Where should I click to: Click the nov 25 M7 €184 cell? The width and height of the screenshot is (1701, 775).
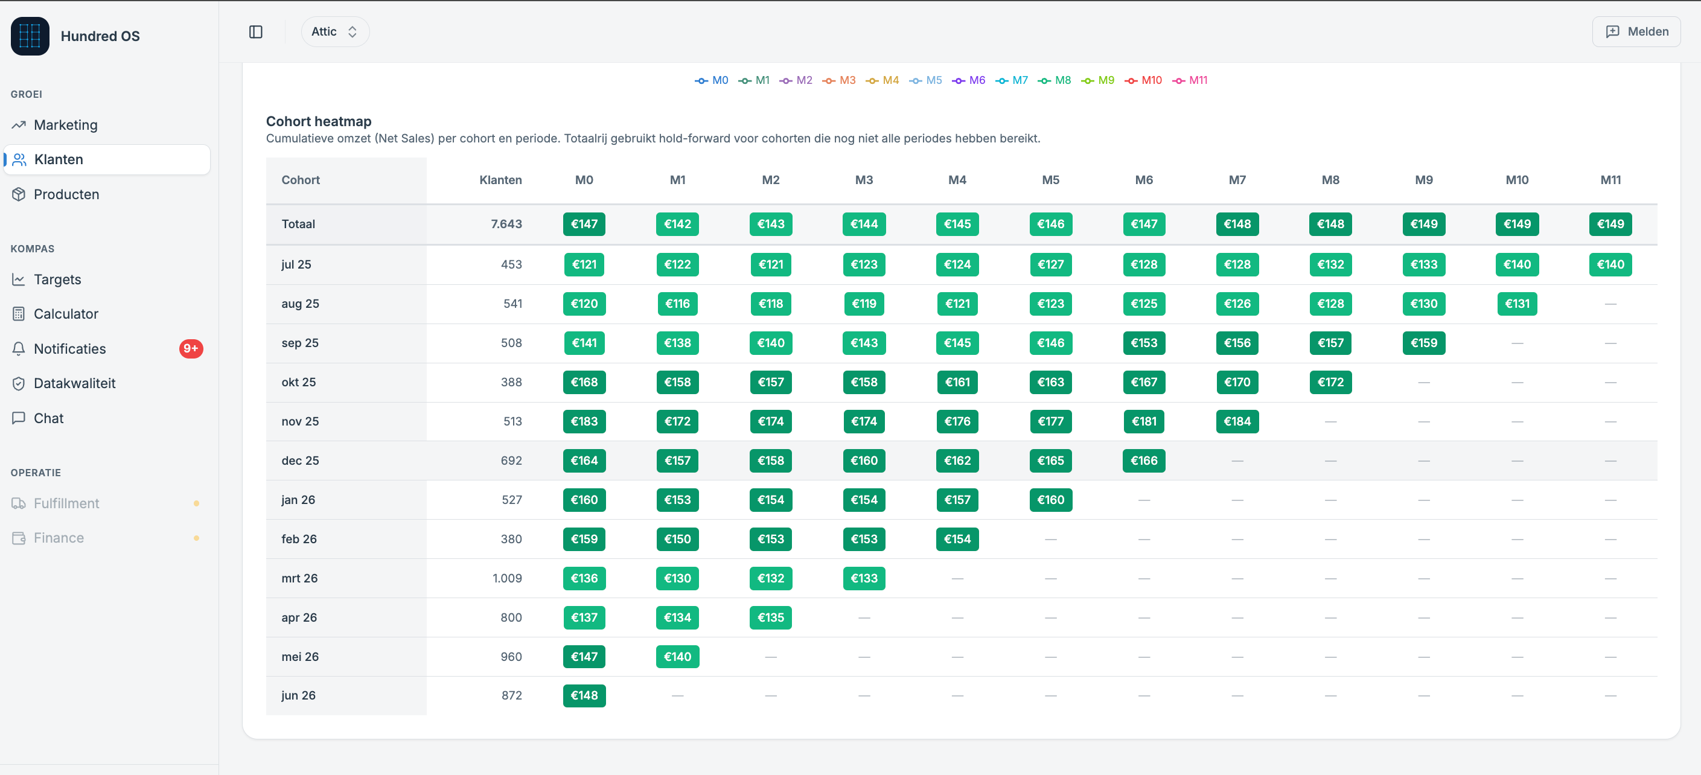1237,421
